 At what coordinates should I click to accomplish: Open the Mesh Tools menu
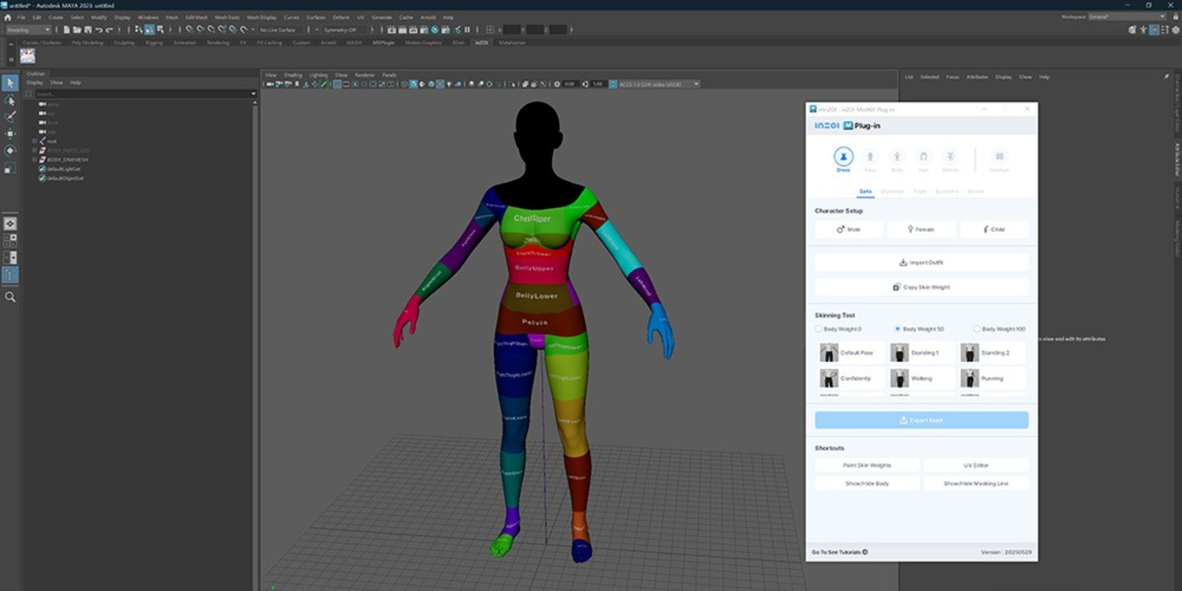(227, 17)
